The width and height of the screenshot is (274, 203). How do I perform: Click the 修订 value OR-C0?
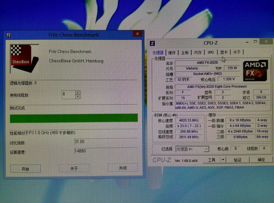(261, 97)
